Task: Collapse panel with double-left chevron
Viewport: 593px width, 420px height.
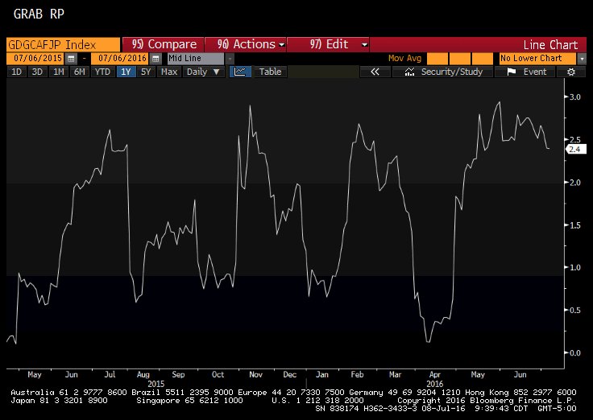Action: coord(375,72)
